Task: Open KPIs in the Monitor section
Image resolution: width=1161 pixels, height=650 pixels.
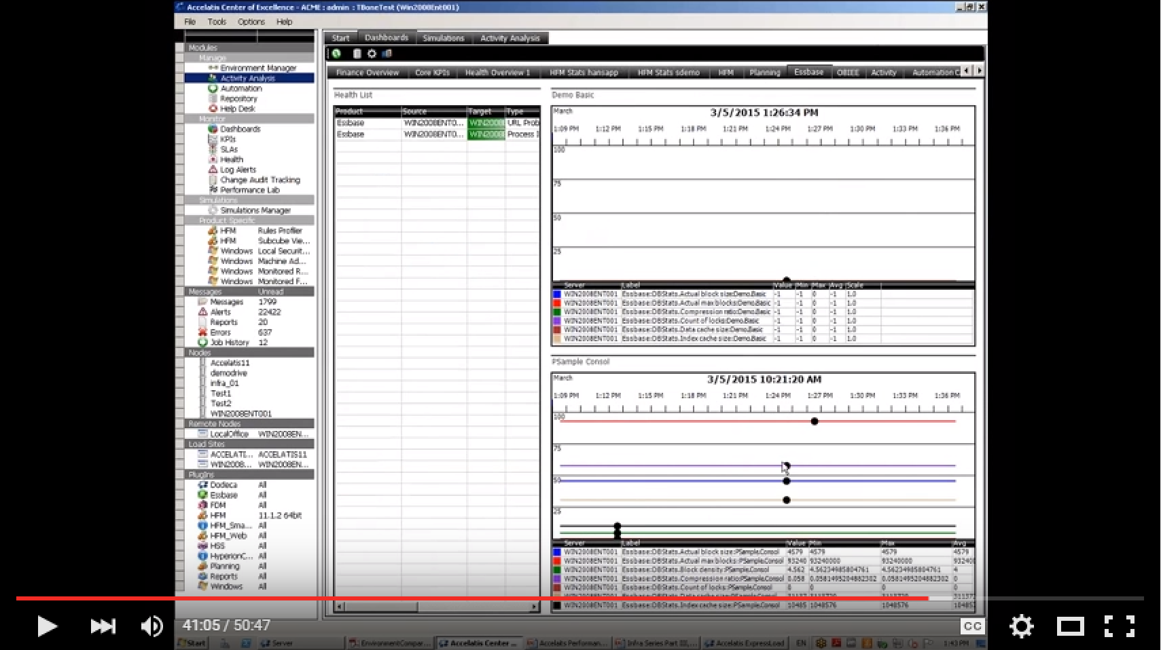Action: pyautogui.click(x=228, y=139)
